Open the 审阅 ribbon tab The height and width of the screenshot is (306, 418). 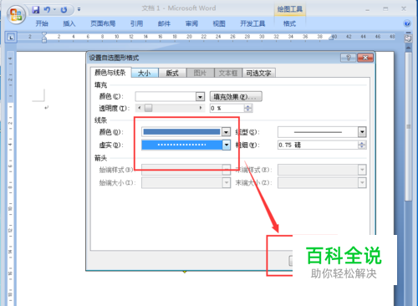click(x=191, y=23)
